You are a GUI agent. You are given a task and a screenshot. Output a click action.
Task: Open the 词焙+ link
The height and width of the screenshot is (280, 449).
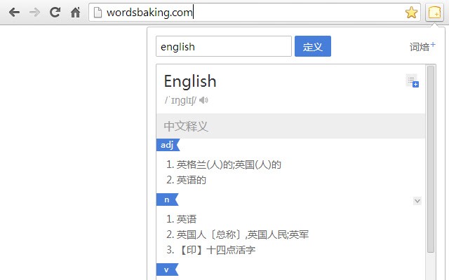pyautogui.click(x=422, y=47)
